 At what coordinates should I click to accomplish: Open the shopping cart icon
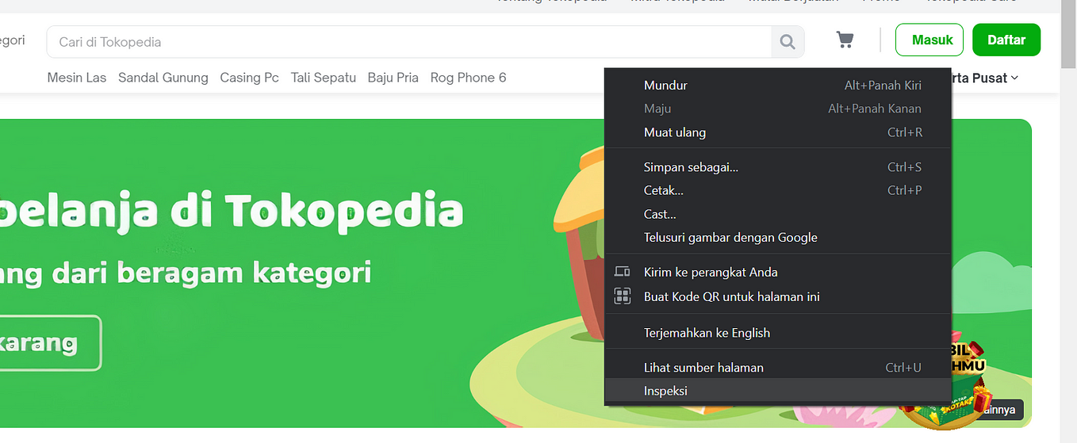point(845,40)
